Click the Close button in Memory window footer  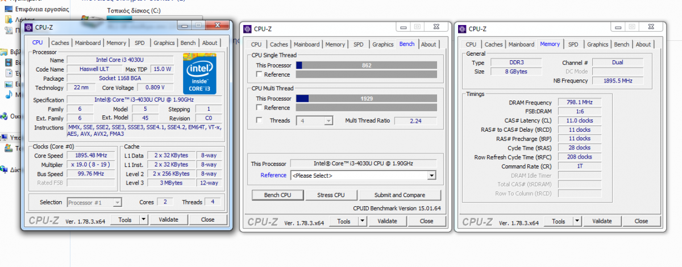pos(641,221)
